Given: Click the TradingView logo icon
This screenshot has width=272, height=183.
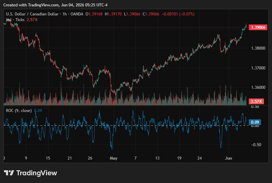Looking at the screenshot, I should (9, 173).
